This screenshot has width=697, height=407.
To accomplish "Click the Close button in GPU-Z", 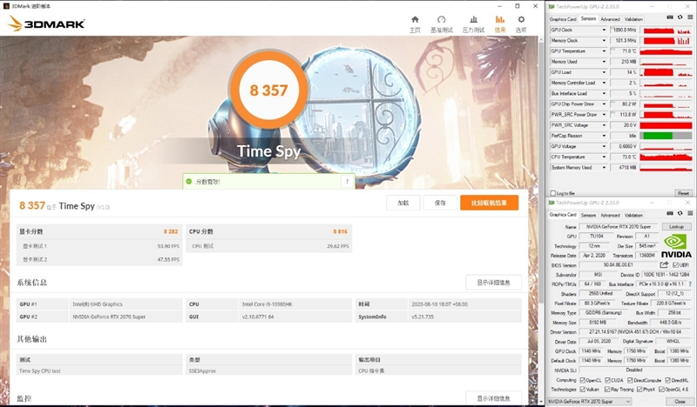I will [680, 401].
